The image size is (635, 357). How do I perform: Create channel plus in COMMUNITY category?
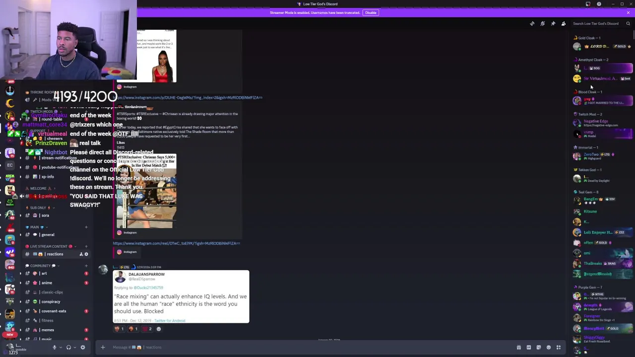coord(86,266)
